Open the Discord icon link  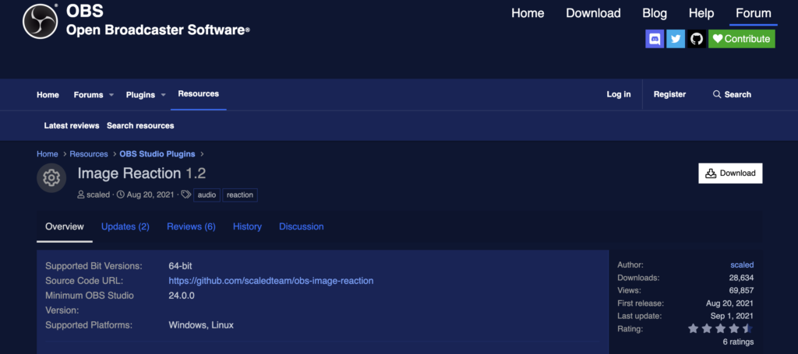point(655,38)
